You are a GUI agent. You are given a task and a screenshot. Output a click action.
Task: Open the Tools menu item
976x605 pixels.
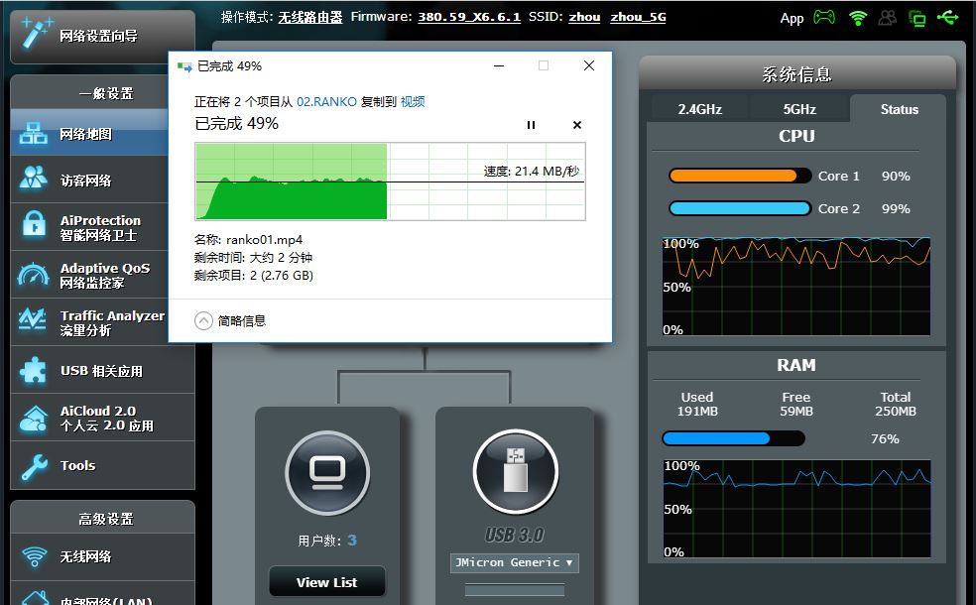point(103,465)
